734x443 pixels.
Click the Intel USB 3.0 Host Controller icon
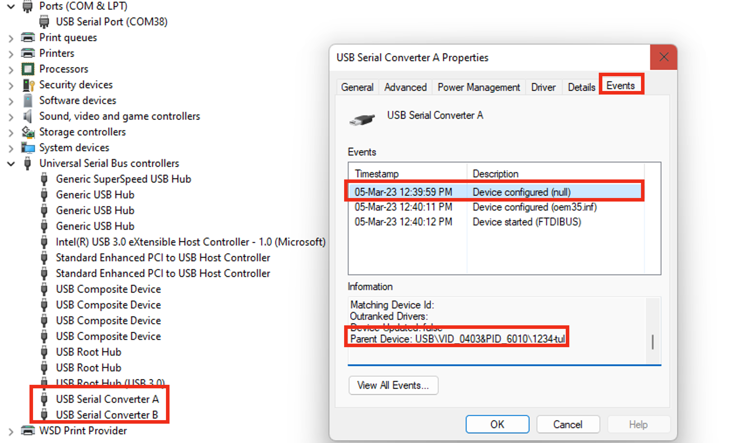pyautogui.click(x=44, y=242)
